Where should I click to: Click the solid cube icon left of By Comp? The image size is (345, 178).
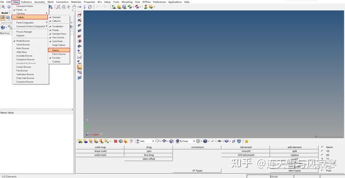click(x=172, y=141)
